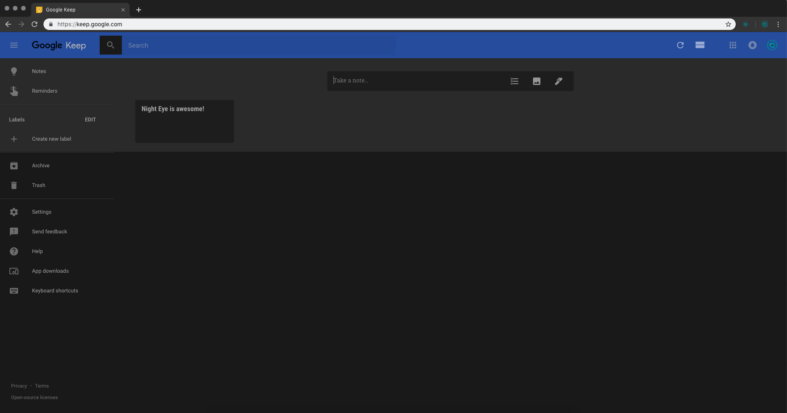Click Send feedback
The image size is (787, 413).
tap(57, 232)
